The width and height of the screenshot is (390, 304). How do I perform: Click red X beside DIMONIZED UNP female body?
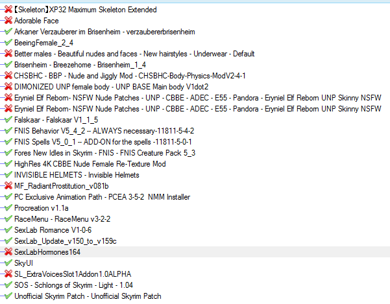7,87
